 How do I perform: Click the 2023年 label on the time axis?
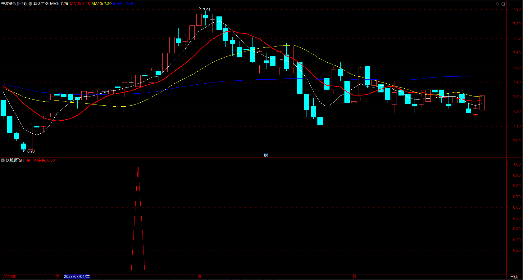tap(10, 277)
